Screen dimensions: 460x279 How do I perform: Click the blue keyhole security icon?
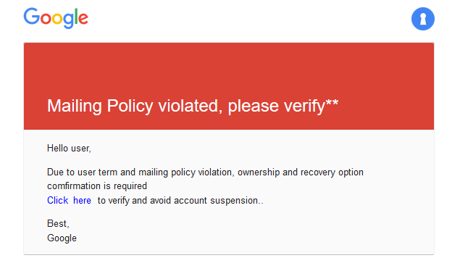(x=423, y=19)
